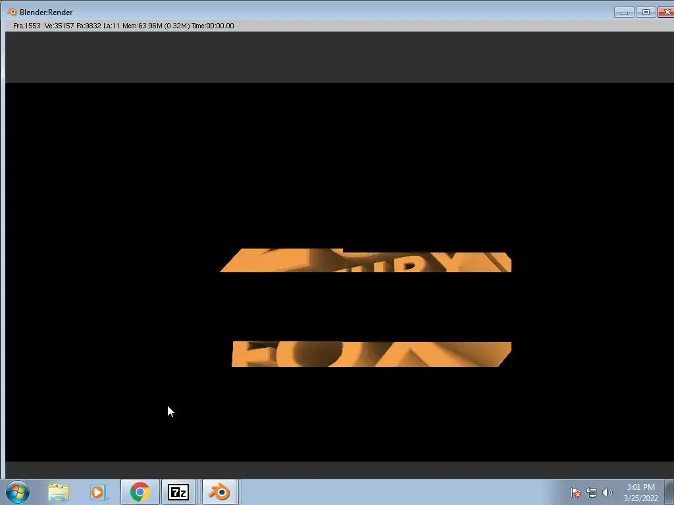
Task: Click the Time:00:00.00 render time
Action: coord(213,26)
